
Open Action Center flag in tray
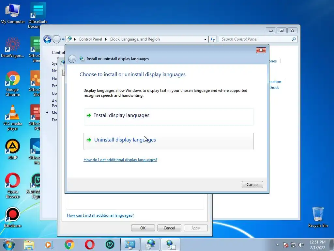point(285,245)
